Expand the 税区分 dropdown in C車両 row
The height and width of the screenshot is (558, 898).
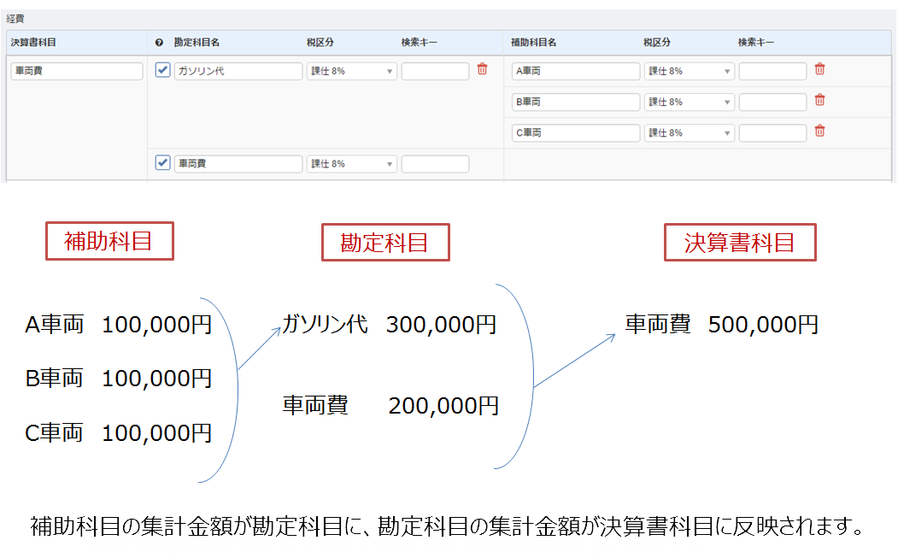[x=689, y=133]
